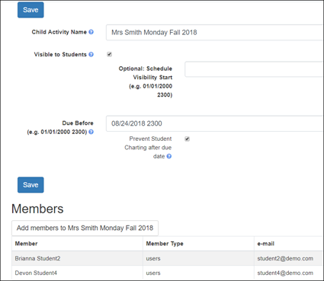Viewport: 324px width, 281px height.
Task: Click the Due Before label
Action: pyautogui.click(x=78, y=123)
